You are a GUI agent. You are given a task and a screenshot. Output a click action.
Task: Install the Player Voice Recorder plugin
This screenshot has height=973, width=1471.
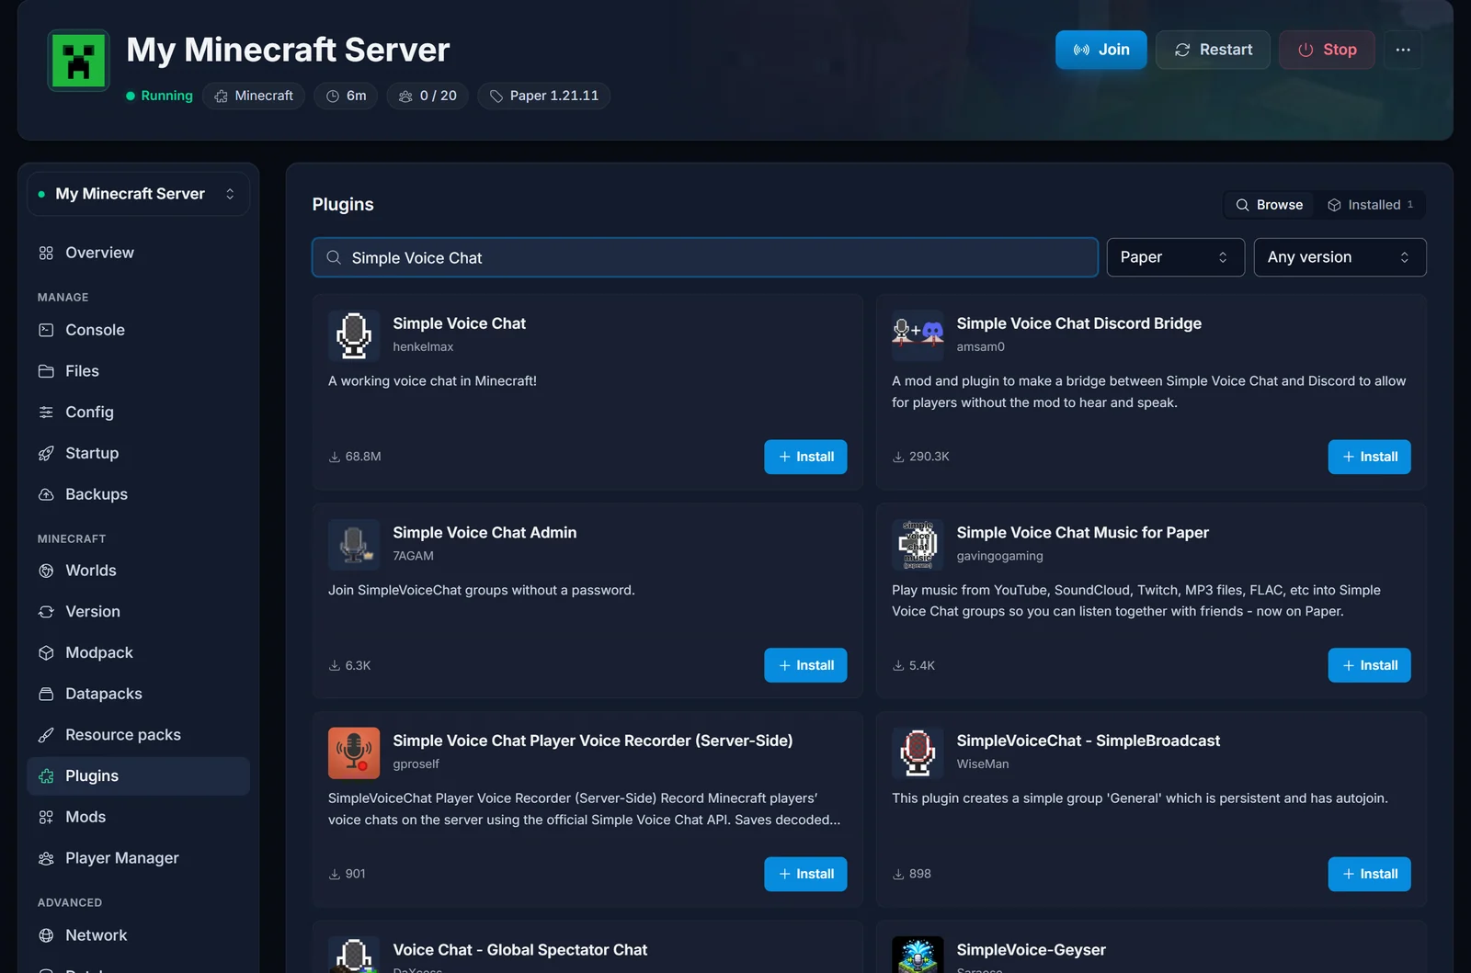805,874
